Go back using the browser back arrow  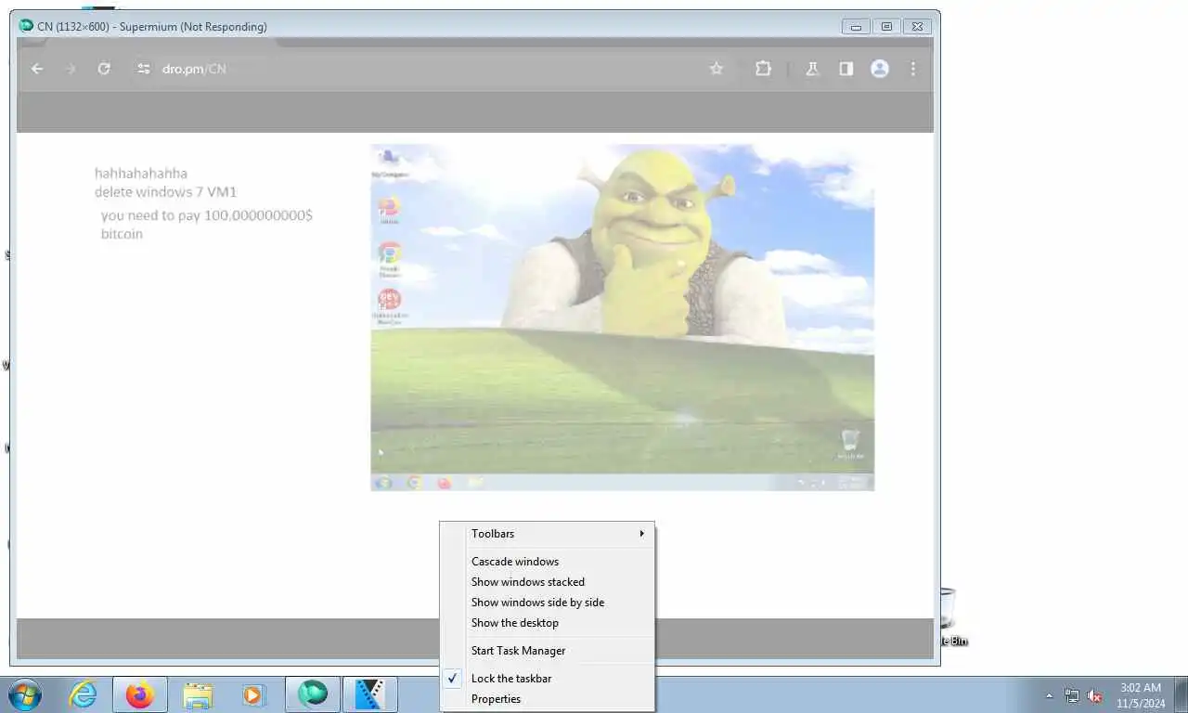point(37,69)
